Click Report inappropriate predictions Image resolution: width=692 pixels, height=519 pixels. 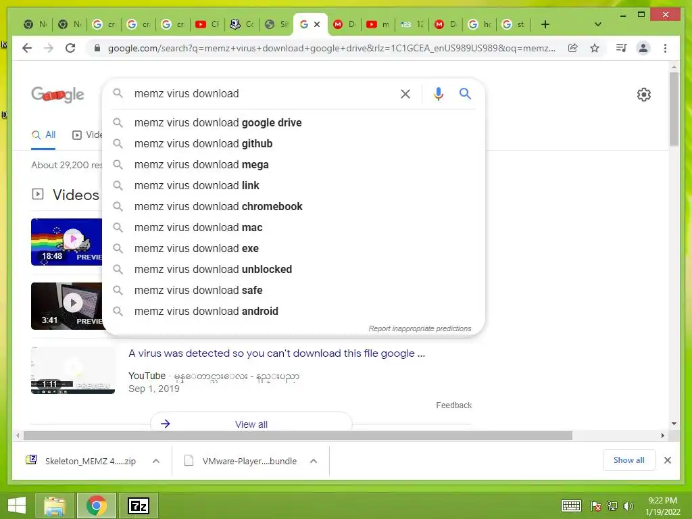click(420, 328)
